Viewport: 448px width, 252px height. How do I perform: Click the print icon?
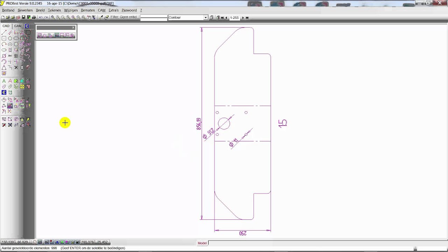tap(34, 17)
